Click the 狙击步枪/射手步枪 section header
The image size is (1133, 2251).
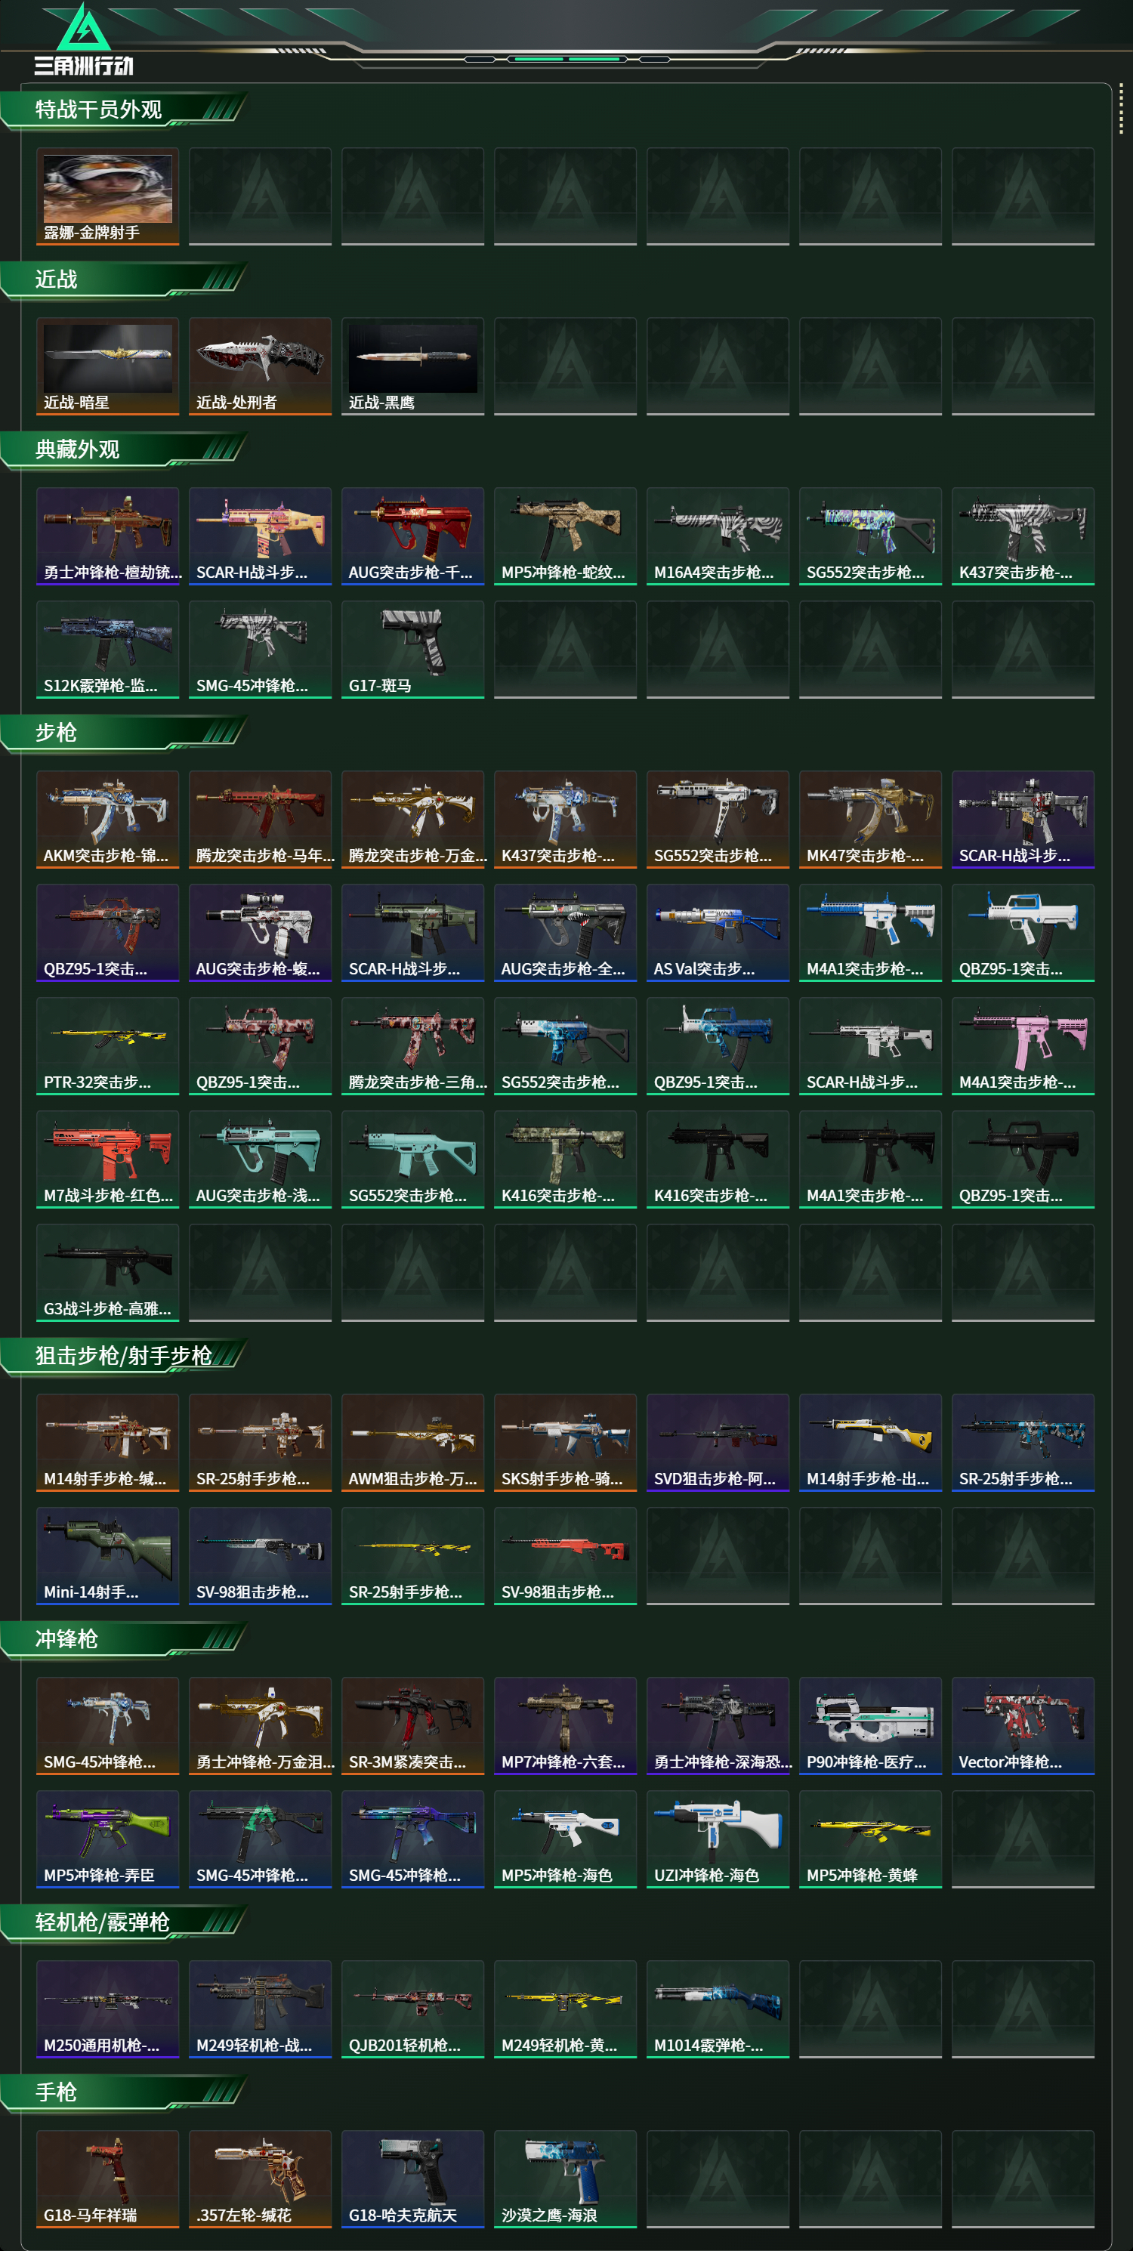coord(123,1356)
